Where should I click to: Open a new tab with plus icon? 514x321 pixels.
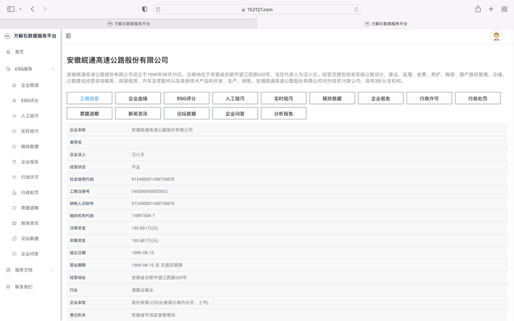(x=491, y=9)
